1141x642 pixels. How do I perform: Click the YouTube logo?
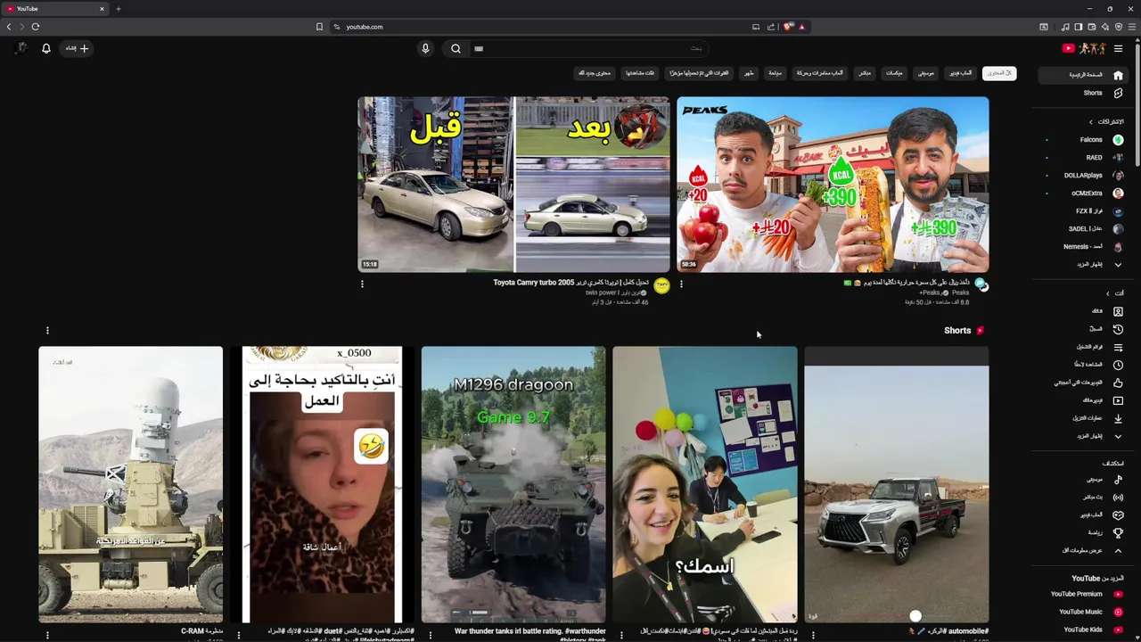[x=1084, y=48]
